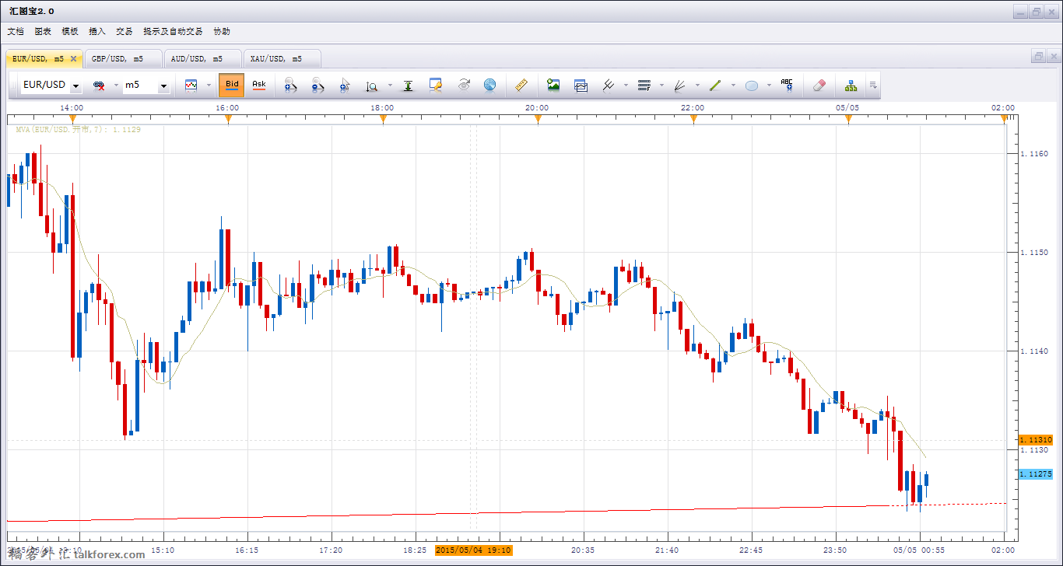Open the 协助 menu
1063x566 pixels.
[x=222, y=32]
